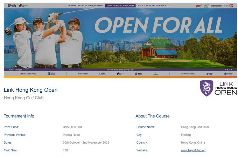Click the Tournament Info heading
This screenshot has height=157, width=238.
(19, 116)
